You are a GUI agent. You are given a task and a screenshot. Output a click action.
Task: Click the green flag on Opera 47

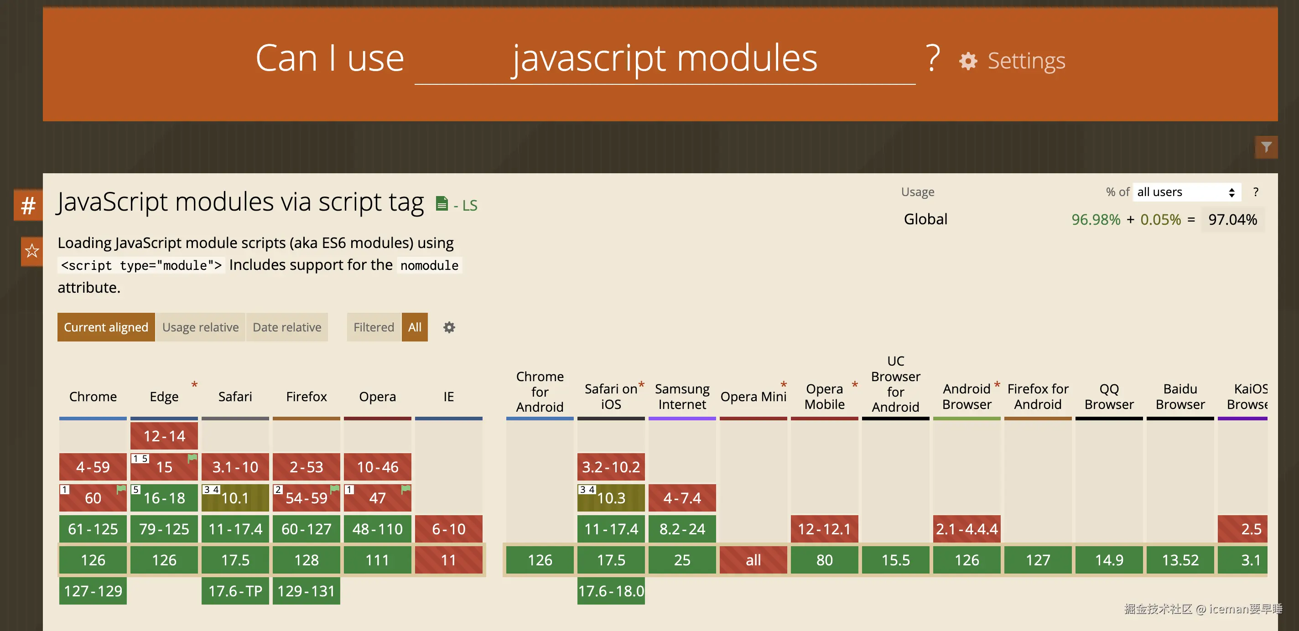405,489
